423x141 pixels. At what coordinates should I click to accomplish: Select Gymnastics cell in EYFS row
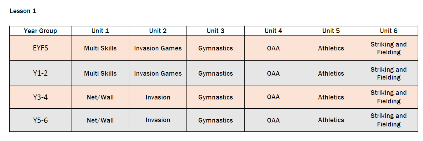(x=215, y=48)
